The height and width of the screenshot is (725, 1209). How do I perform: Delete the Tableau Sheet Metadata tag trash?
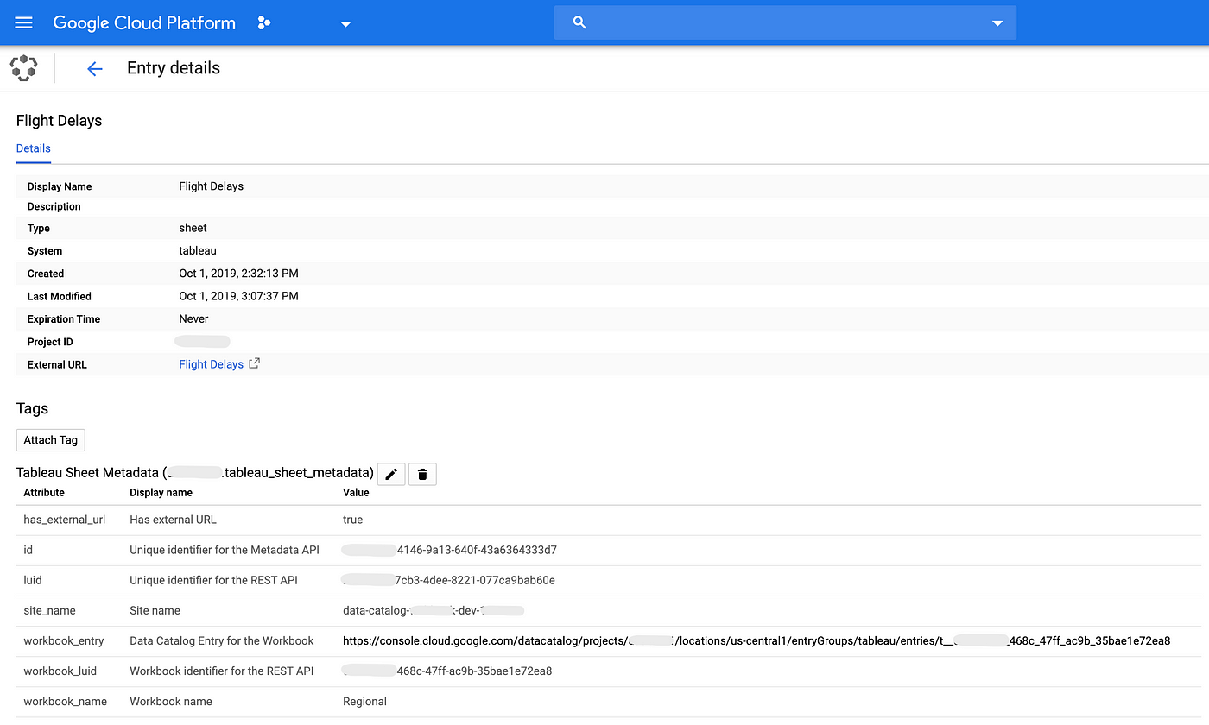click(x=422, y=474)
